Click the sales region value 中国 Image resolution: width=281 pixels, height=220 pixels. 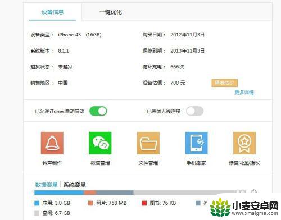pyautogui.click(x=63, y=82)
